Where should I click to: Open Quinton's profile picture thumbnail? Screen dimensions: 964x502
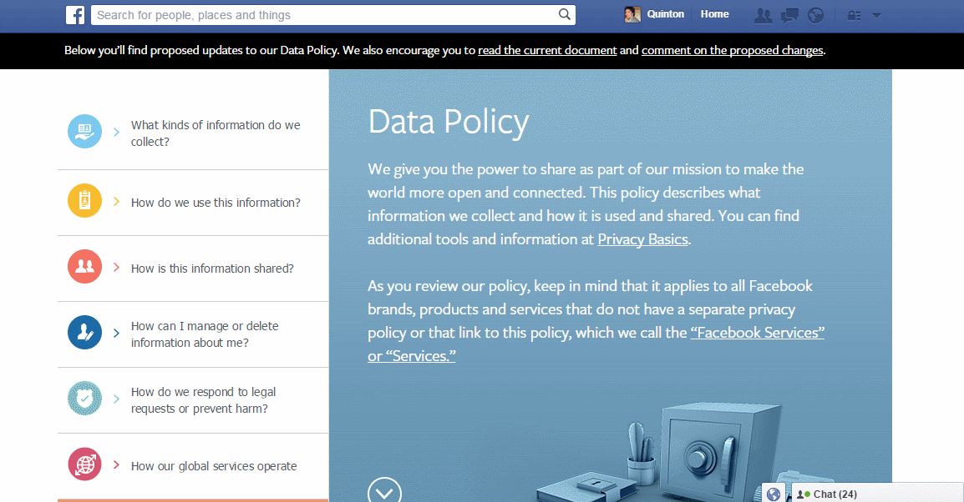(632, 14)
